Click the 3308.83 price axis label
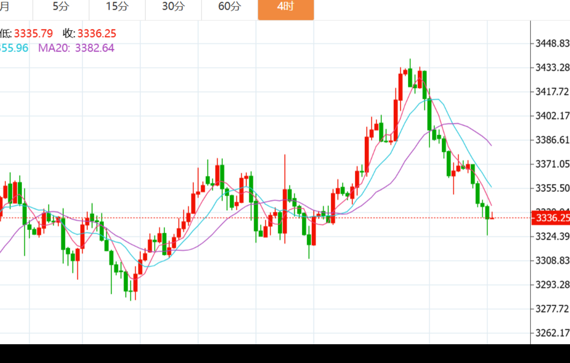570x363 pixels. pos(552,261)
